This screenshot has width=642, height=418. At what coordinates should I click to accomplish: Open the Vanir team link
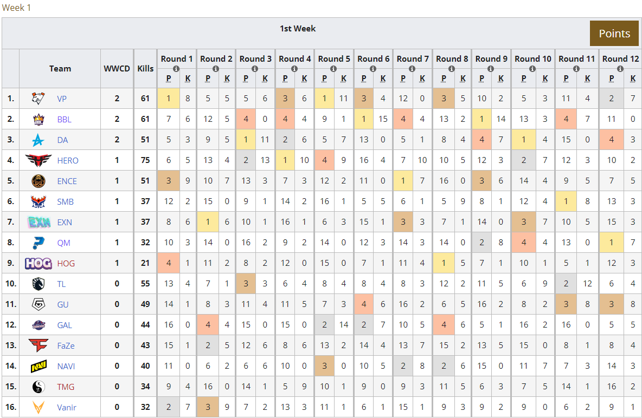pos(66,407)
